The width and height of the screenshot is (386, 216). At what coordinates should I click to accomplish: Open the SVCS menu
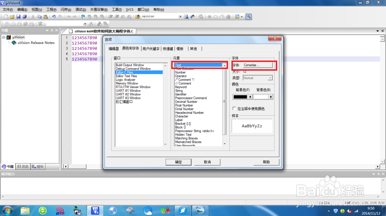(129, 10)
